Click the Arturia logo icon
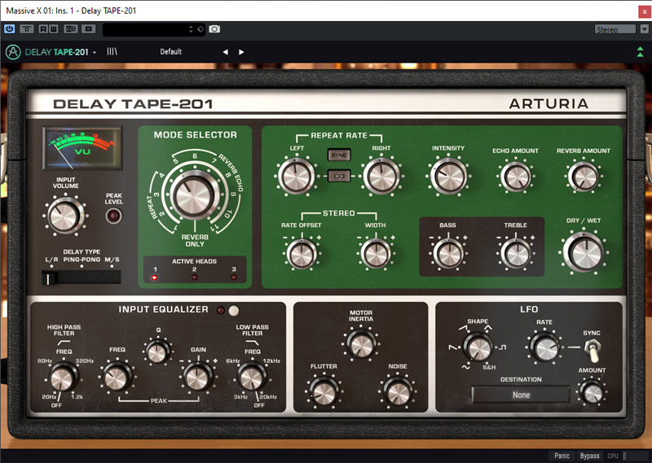This screenshot has width=652, height=463. click(12, 52)
